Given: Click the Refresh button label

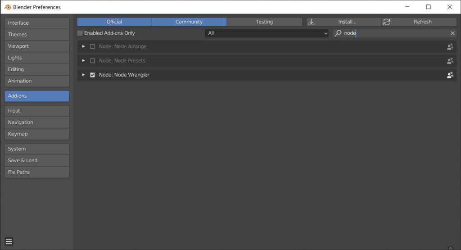Looking at the screenshot, I should [422, 22].
